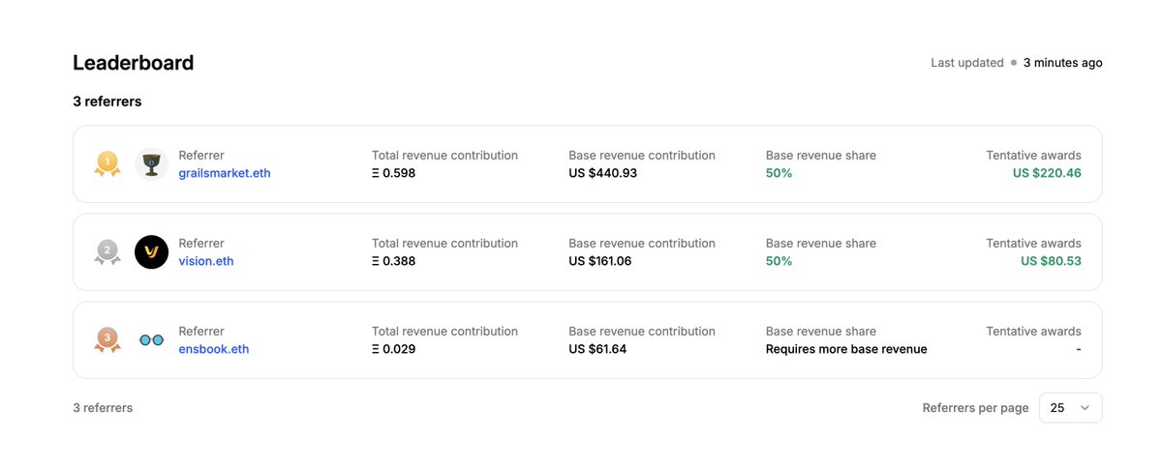Click the vision.eth black circle avatar
The width and height of the screenshot is (1162, 467).
click(152, 252)
